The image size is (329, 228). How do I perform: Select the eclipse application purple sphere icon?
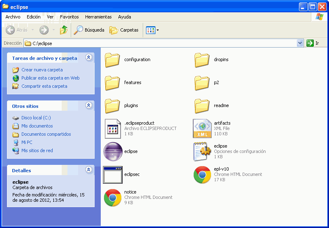pos(113,151)
